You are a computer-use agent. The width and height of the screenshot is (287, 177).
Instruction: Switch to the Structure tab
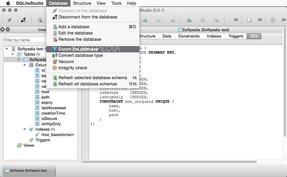[147, 36]
